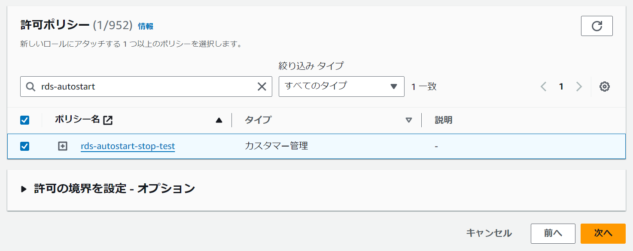Click the next page chevron
Image resolution: width=633 pixels, height=251 pixels.
point(579,87)
